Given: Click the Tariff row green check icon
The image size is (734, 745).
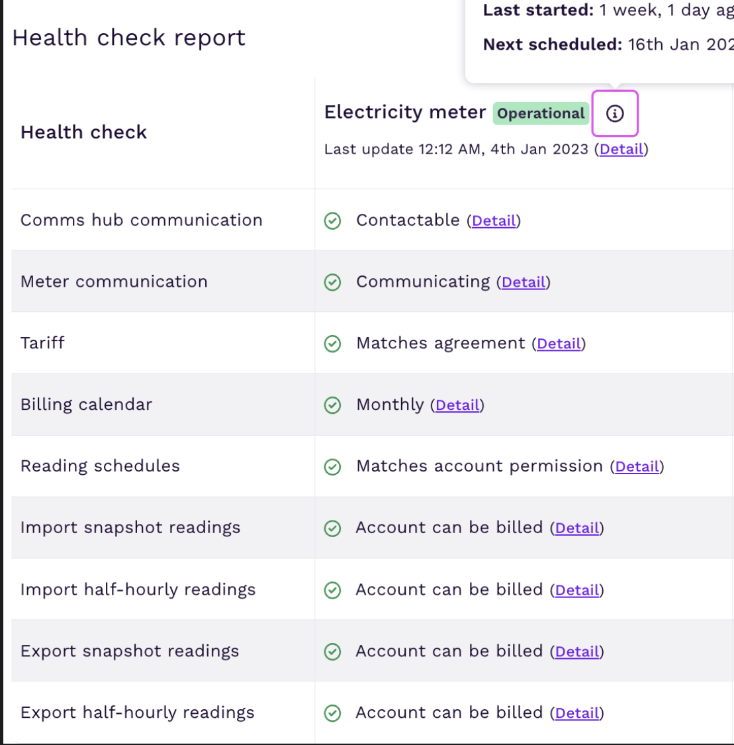Looking at the screenshot, I should click(332, 344).
